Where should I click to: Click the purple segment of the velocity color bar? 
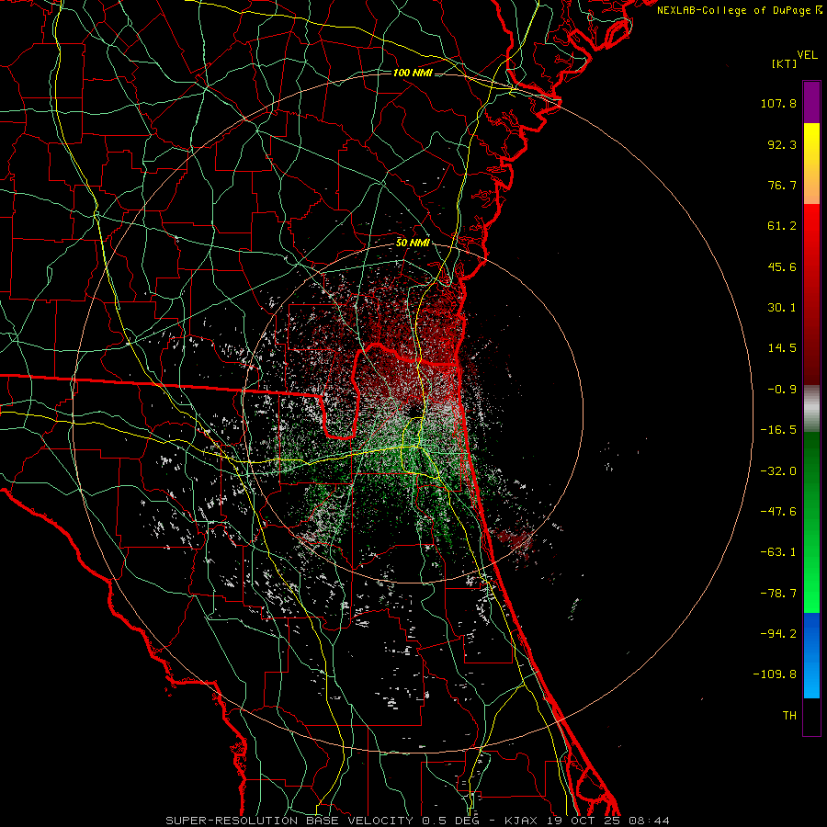point(811,102)
